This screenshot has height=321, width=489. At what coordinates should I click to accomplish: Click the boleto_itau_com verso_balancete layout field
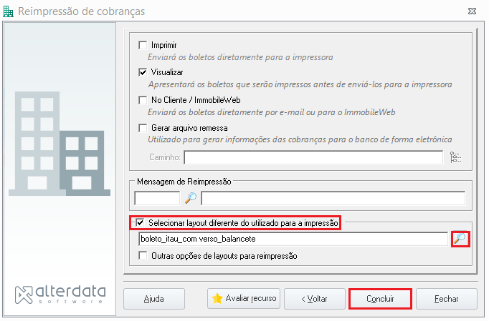[293, 239]
